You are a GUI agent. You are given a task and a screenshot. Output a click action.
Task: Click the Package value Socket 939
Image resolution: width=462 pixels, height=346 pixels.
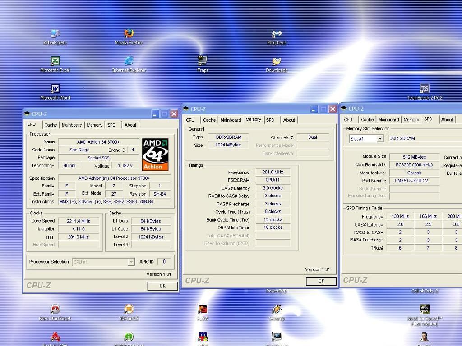pyautogui.click(x=98, y=158)
